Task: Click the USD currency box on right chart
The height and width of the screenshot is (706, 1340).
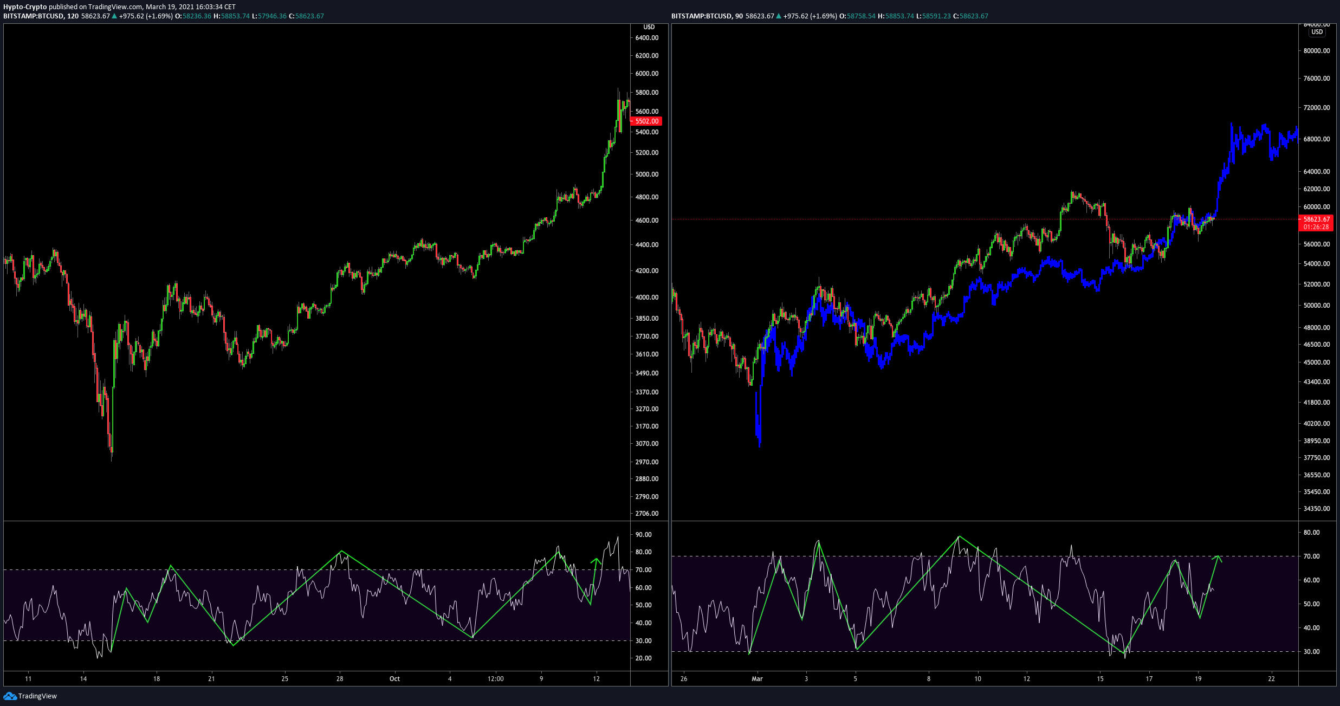Action: click(1317, 32)
